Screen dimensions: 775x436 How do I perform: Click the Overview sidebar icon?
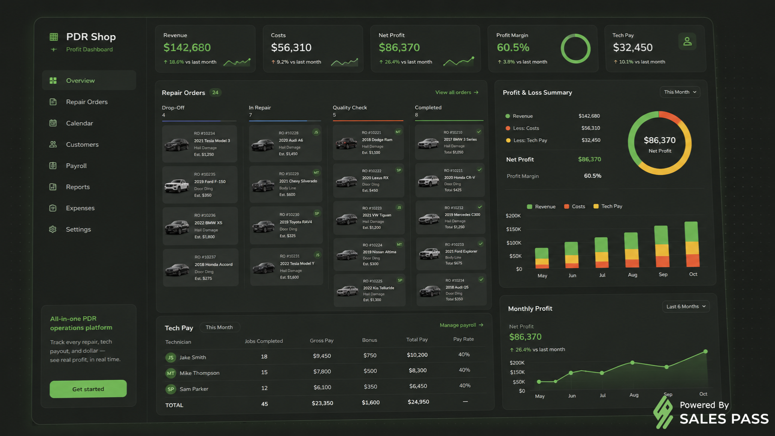(x=53, y=81)
